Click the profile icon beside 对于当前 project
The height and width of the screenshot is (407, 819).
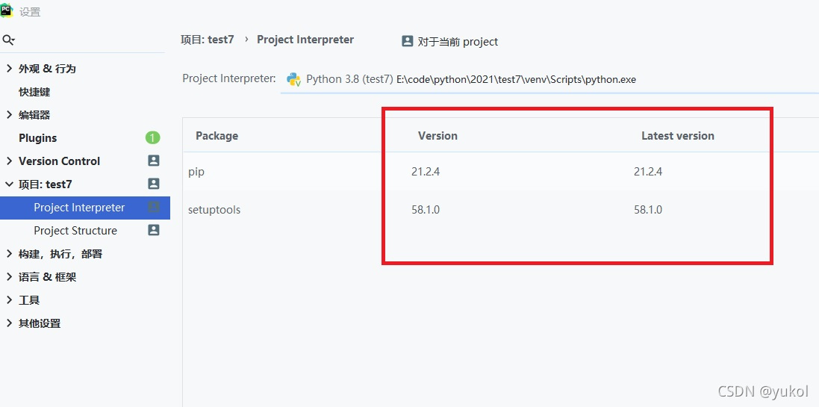[x=408, y=41]
